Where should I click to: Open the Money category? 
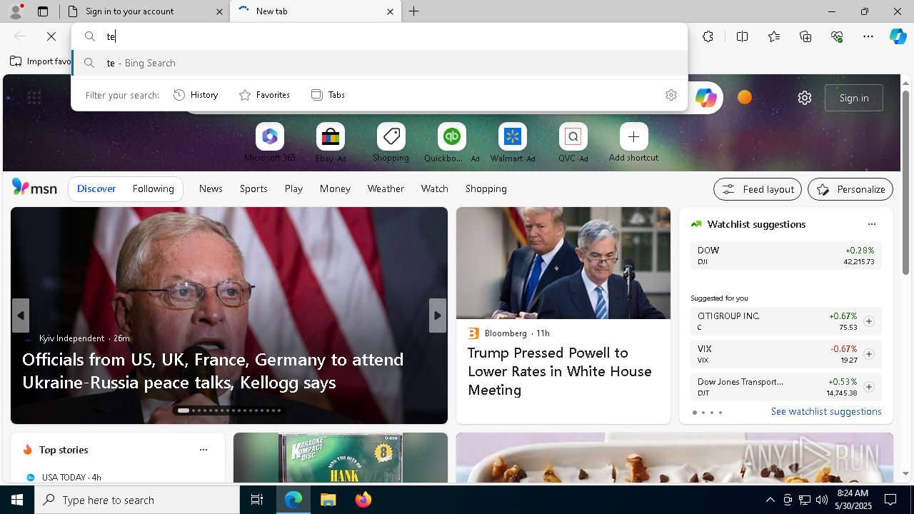[x=335, y=188]
